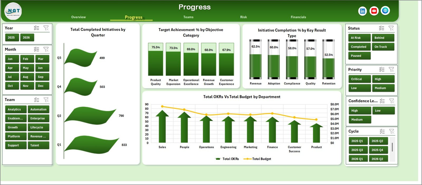Click the Product Quality bar 75.5%
Image resolution: width=422 pixels, height=185 pixels.
coord(156,59)
